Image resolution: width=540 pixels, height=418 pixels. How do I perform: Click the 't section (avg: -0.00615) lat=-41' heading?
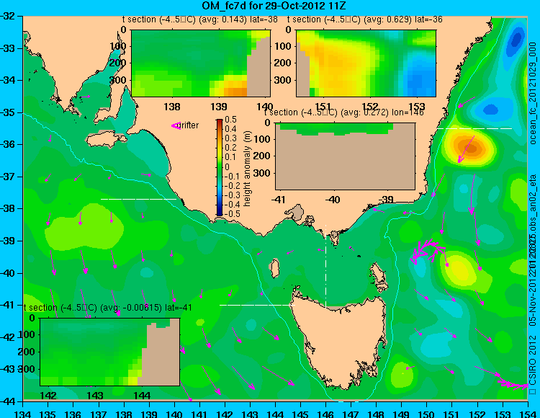point(108,308)
